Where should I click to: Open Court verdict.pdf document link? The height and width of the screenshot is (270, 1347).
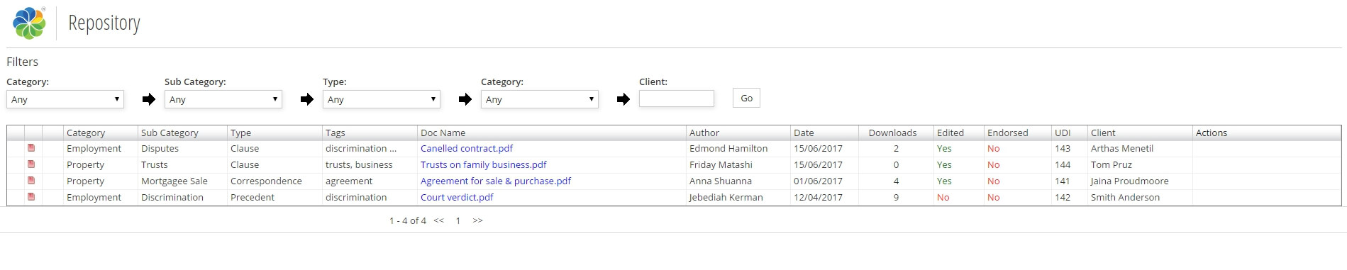click(x=457, y=197)
